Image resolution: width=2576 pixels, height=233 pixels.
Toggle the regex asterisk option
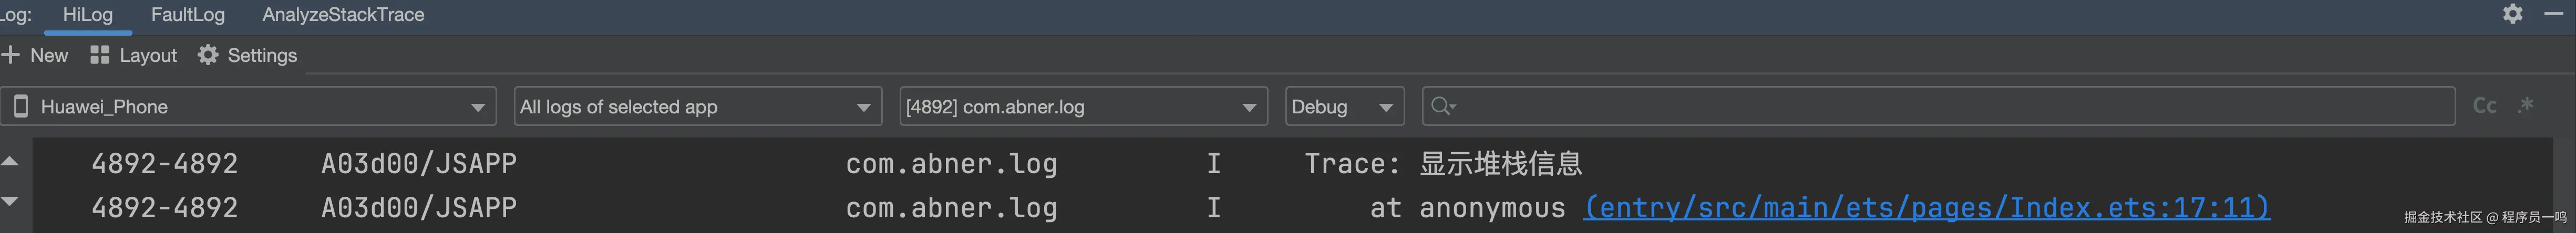2526,106
